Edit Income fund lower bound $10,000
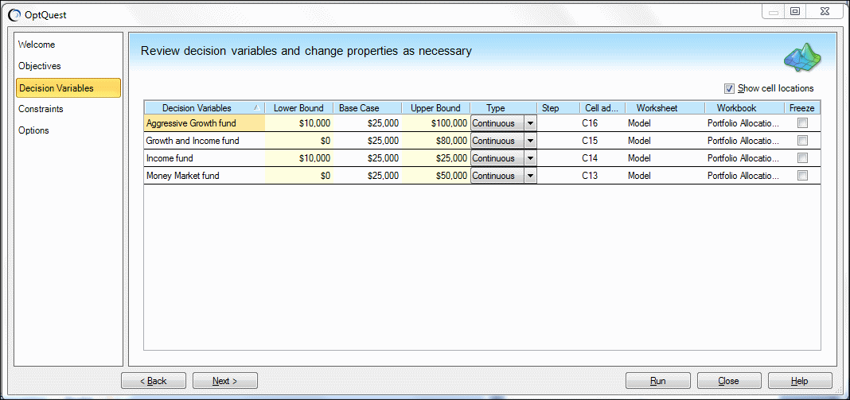850x400 pixels. (298, 158)
